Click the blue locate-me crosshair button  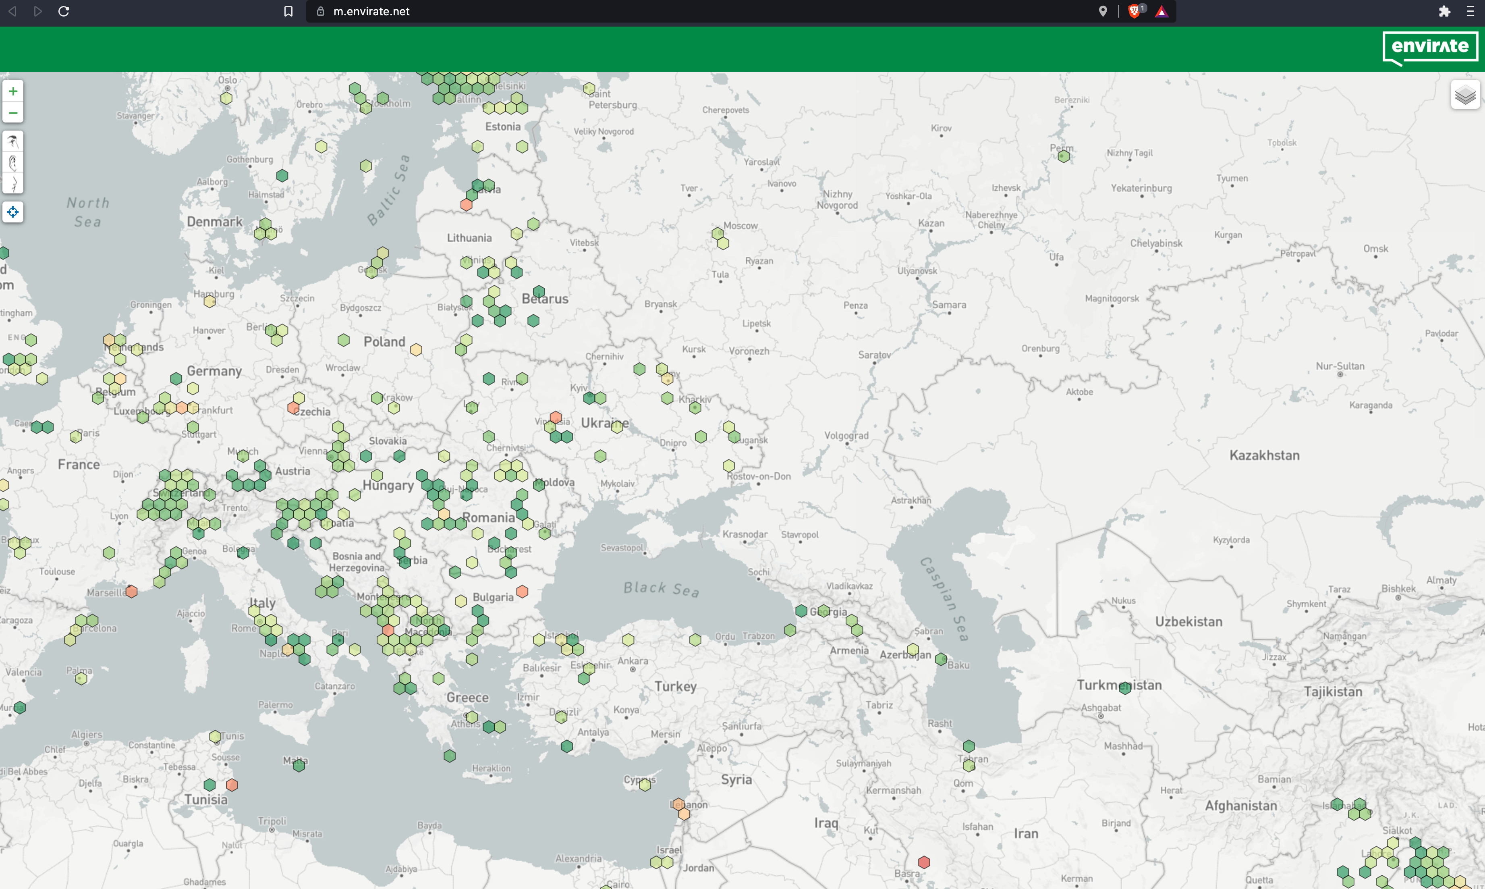point(12,212)
